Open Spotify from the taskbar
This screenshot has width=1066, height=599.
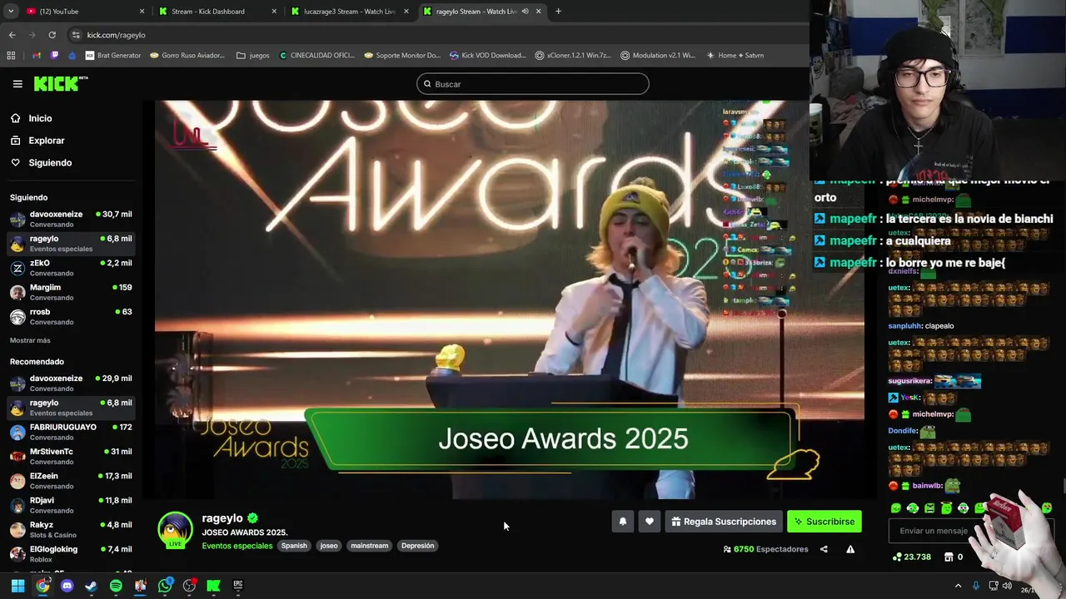(x=116, y=586)
